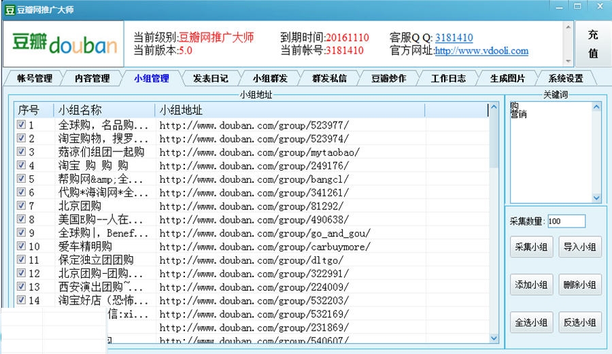Toggle checkbox for row 14 淘宝好店
Image resolution: width=612 pixels, height=354 pixels.
[x=22, y=300]
